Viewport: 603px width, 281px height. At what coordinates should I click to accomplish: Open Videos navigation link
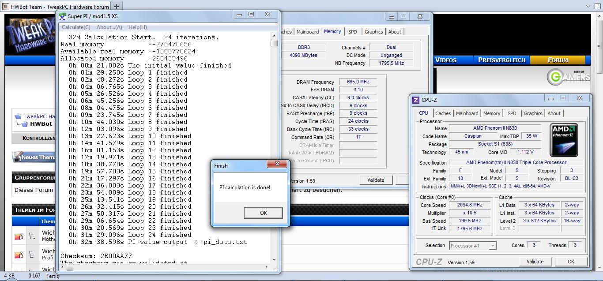point(446,60)
